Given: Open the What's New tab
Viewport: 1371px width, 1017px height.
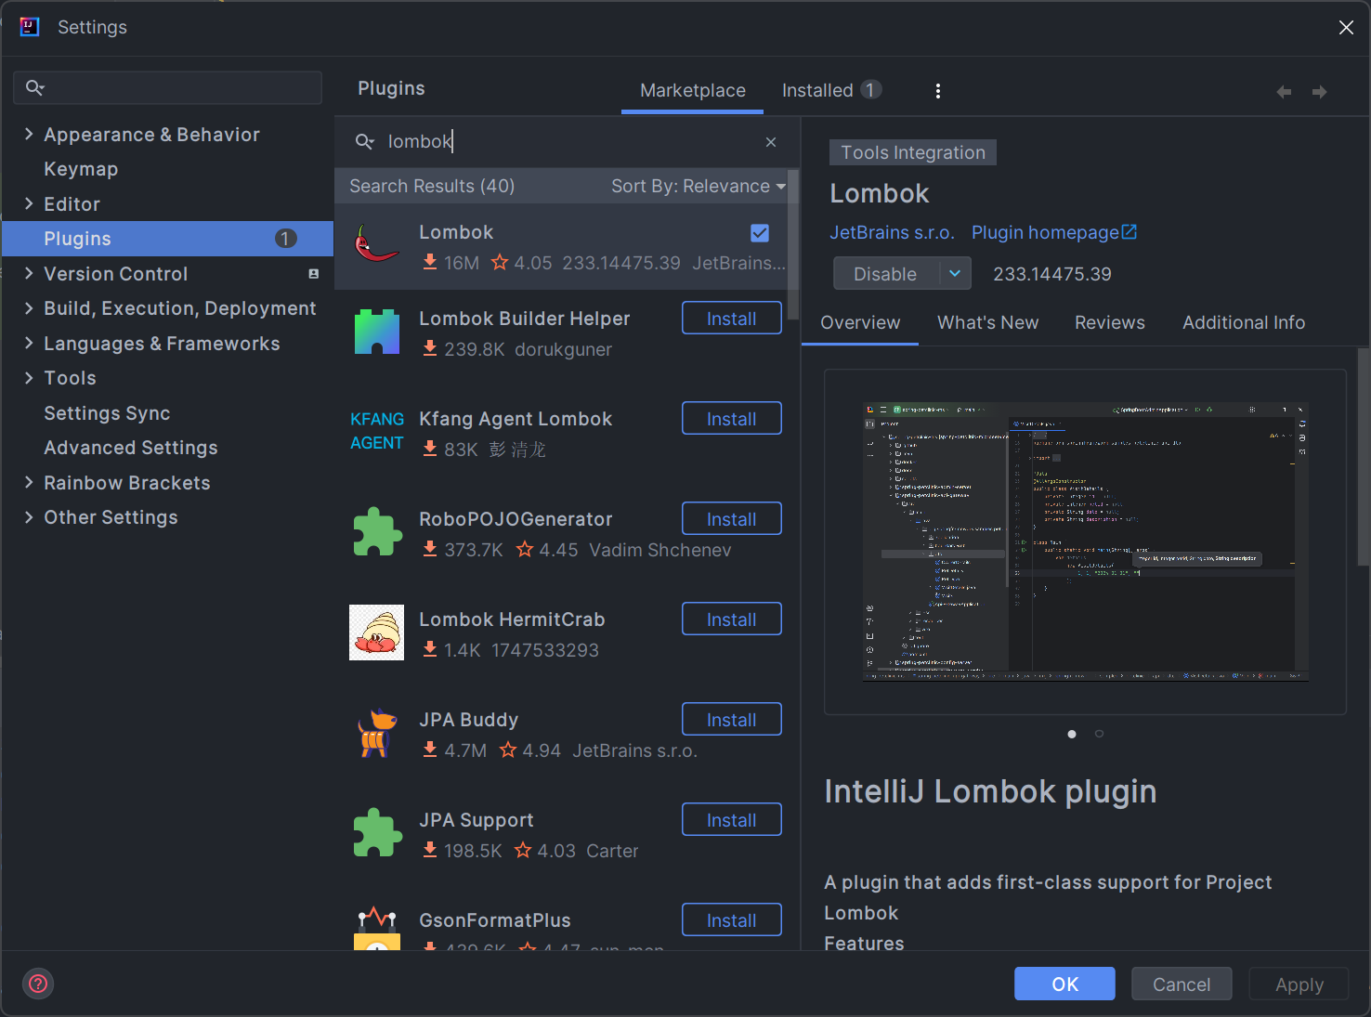Looking at the screenshot, I should (x=988, y=322).
